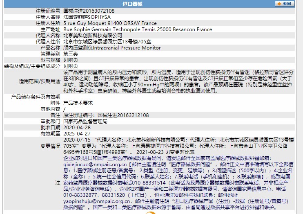The width and height of the screenshot is (303, 214).
Task: Click the 进口器械 header title
Action: tap(132, 4)
